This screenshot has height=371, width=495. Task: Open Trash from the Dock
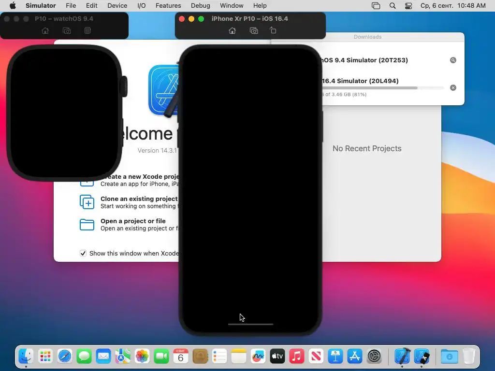pos(469,357)
